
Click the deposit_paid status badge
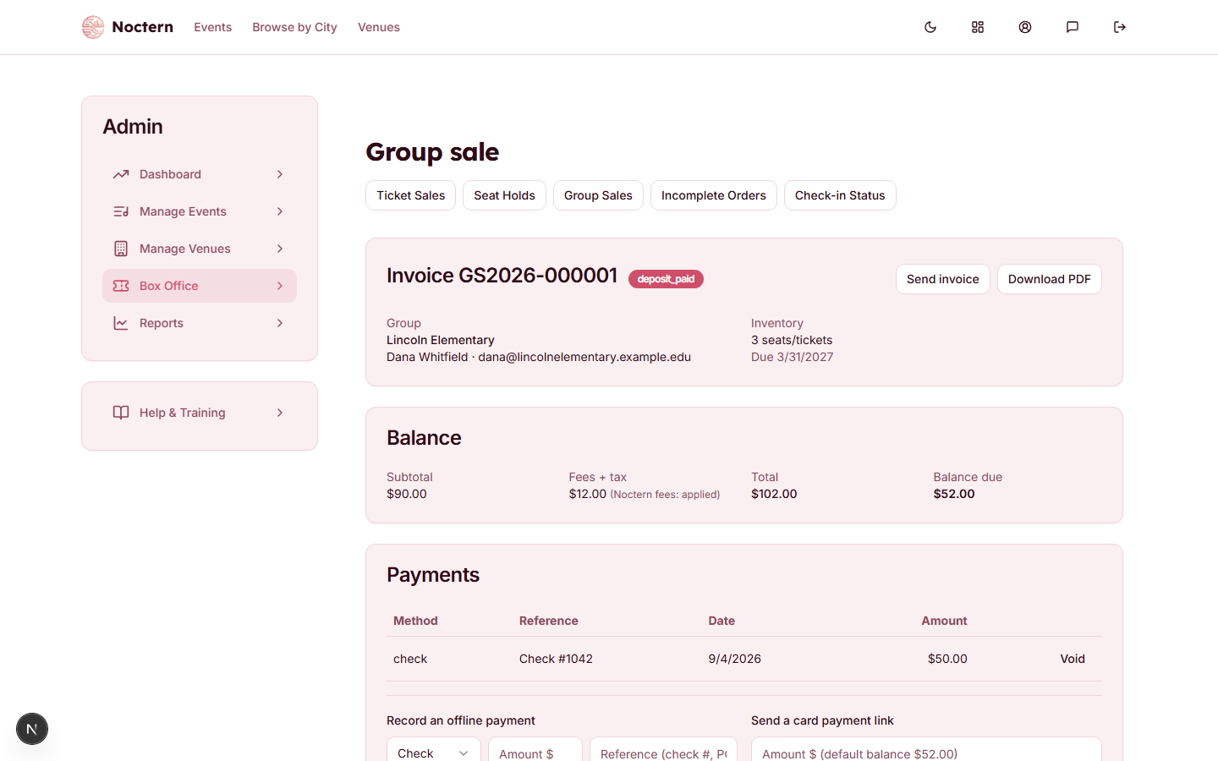pyautogui.click(x=666, y=279)
